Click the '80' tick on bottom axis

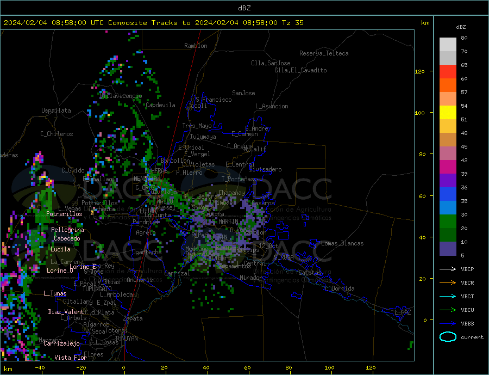(289, 368)
